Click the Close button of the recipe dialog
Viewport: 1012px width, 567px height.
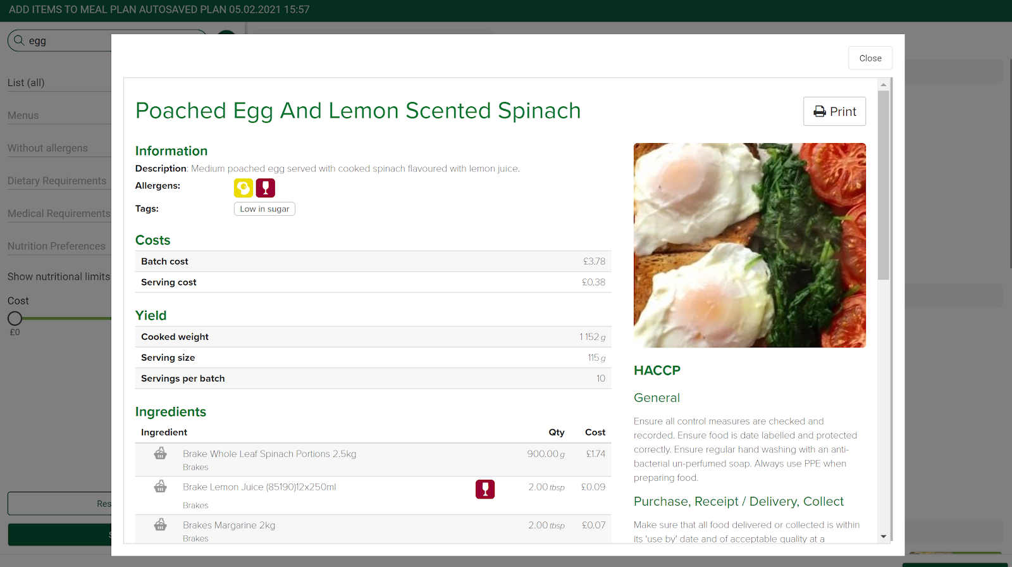tap(870, 58)
